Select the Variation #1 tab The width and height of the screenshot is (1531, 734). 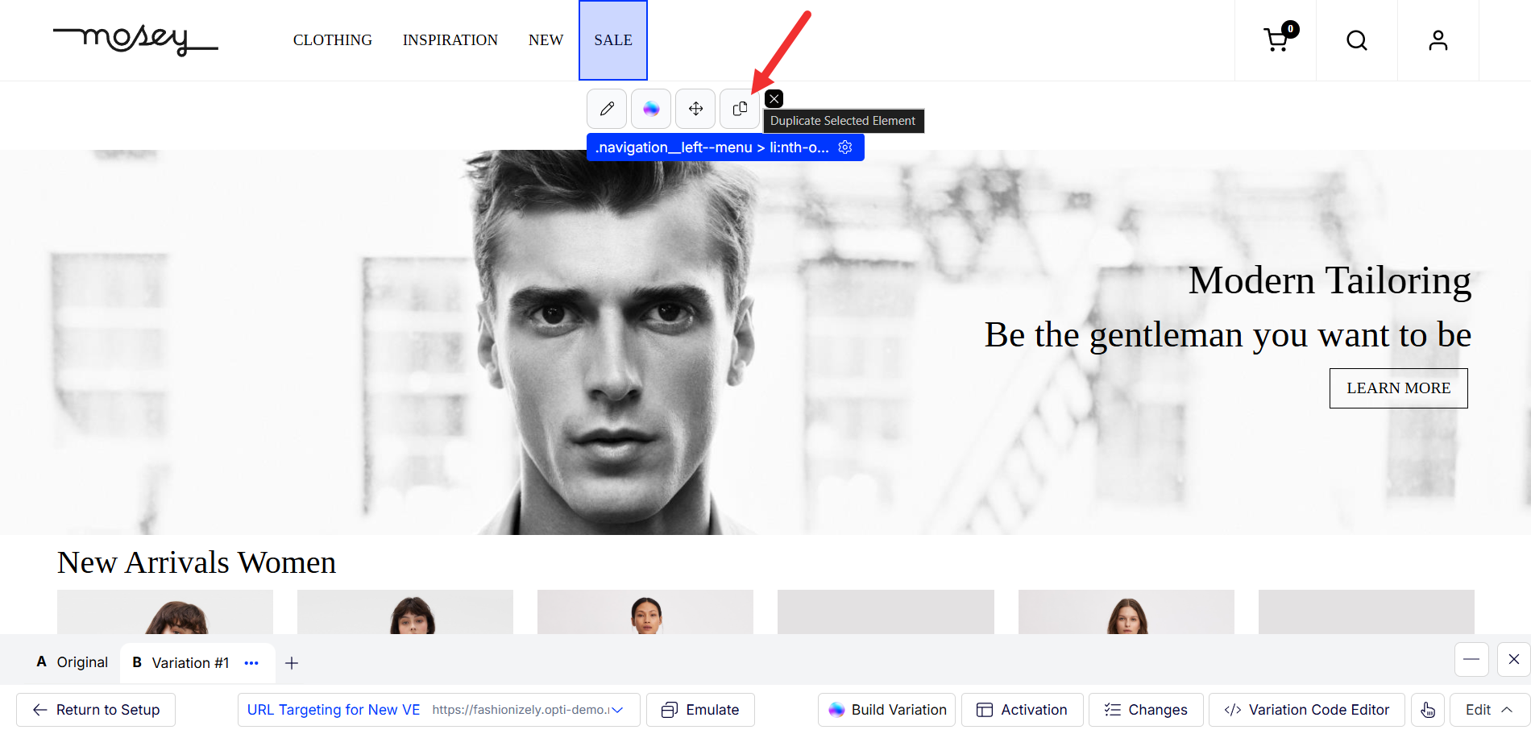click(x=182, y=663)
